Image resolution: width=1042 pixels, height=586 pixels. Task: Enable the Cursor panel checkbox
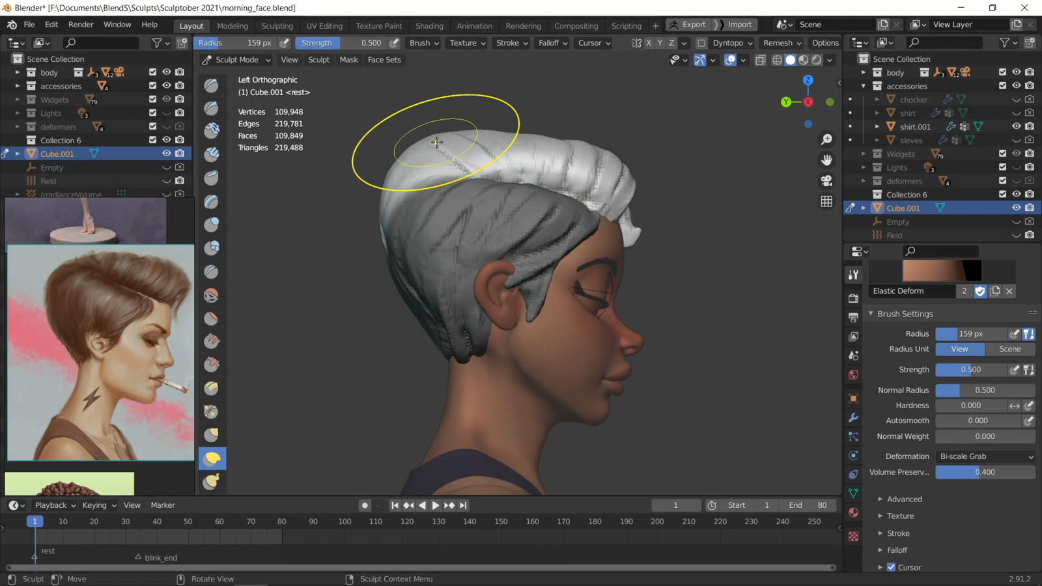[891, 567]
